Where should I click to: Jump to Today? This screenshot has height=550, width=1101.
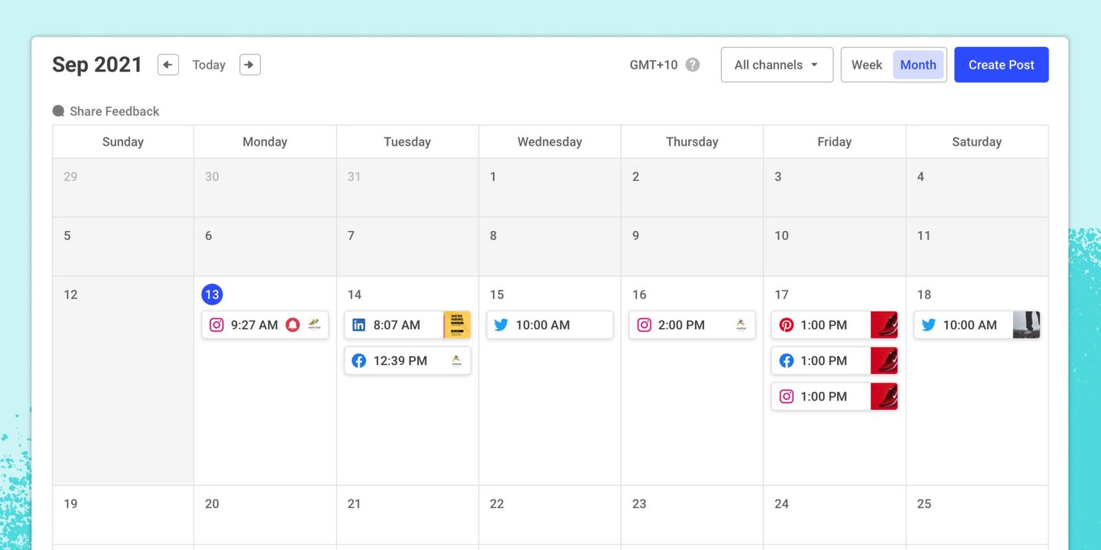point(209,65)
